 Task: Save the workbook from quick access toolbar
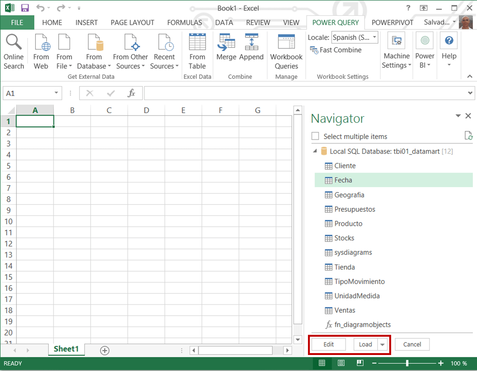click(25, 8)
